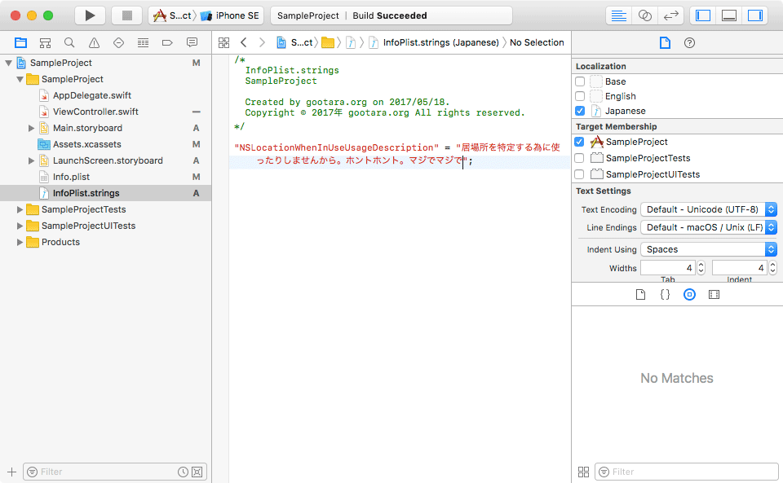Show only recent files filter
The image size is (783, 483).
184,472
